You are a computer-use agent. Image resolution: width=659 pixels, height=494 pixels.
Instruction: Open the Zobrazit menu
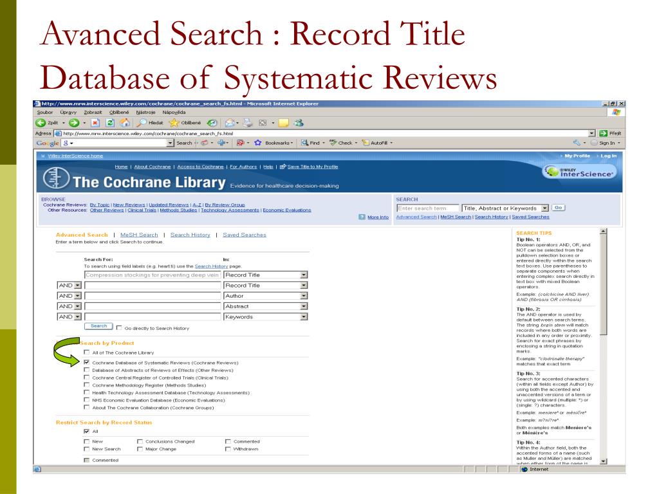pos(93,112)
